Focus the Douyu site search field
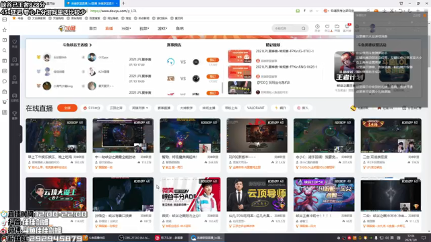The image size is (431, 242). click(287, 28)
